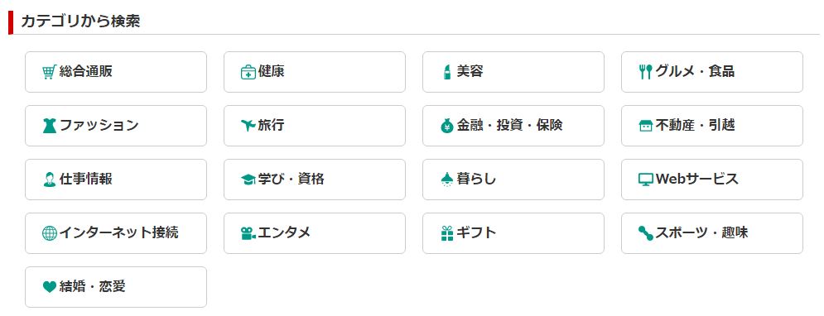
Task: Select the 結婚・恋愛 category button
Action: pyautogui.click(x=116, y=287)
